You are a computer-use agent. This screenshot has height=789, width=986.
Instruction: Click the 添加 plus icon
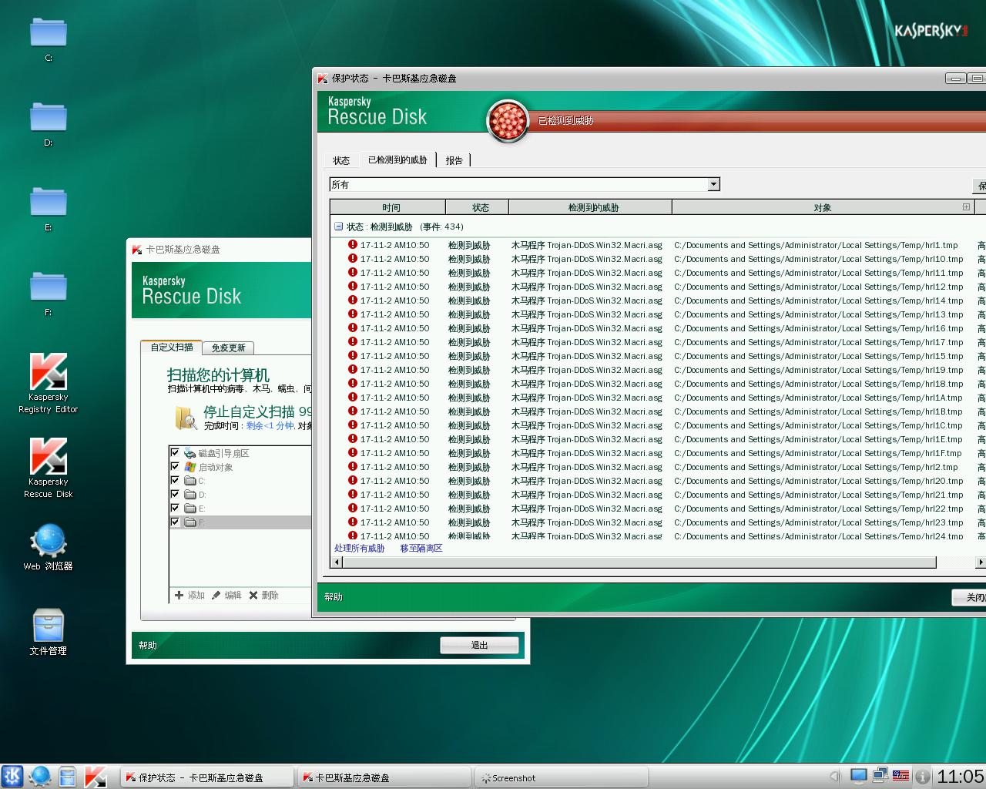[179, 595]
